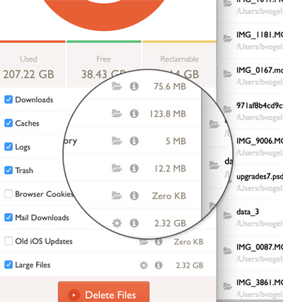This screenshot has height=302, width=283.
Task: Click the Delete Files button
Action: (104, 292)
